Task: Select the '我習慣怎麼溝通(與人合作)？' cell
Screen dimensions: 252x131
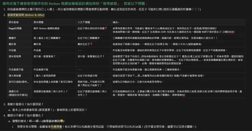Action: click(54, 93)
